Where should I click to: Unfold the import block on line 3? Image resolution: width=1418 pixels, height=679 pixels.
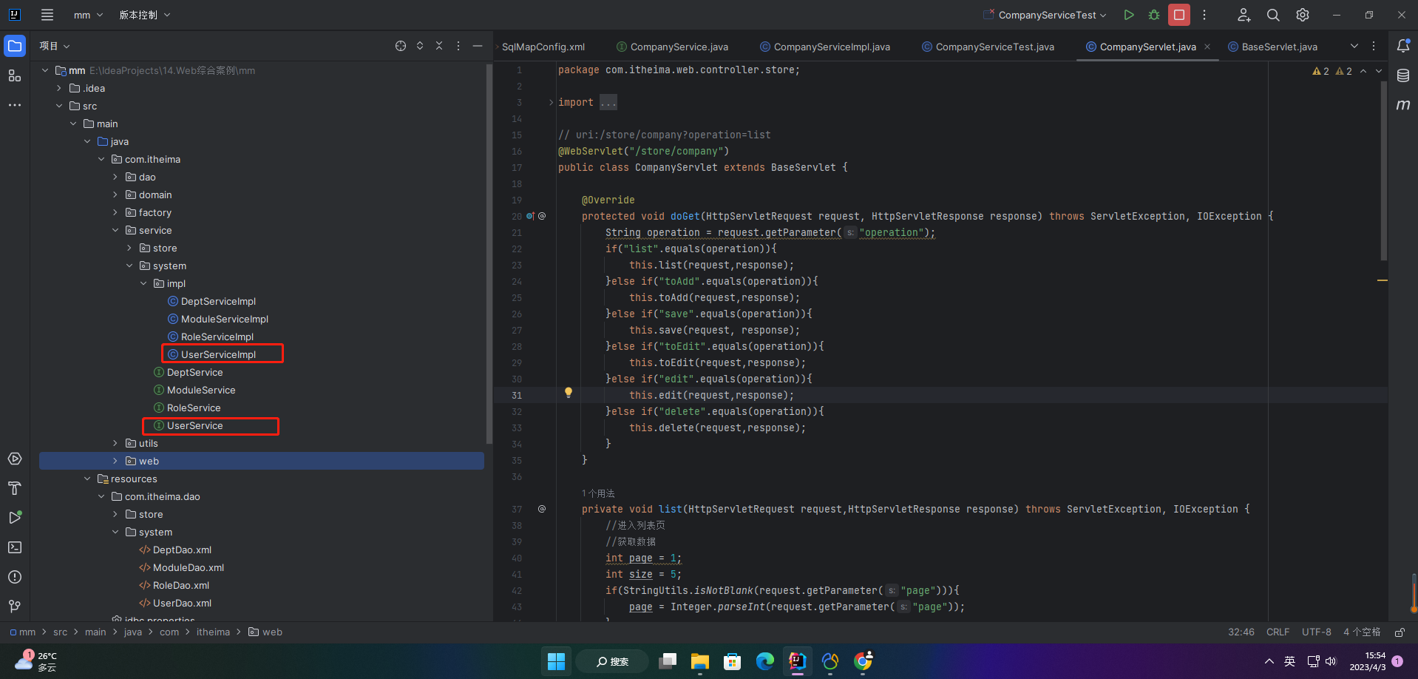(551, 102)
